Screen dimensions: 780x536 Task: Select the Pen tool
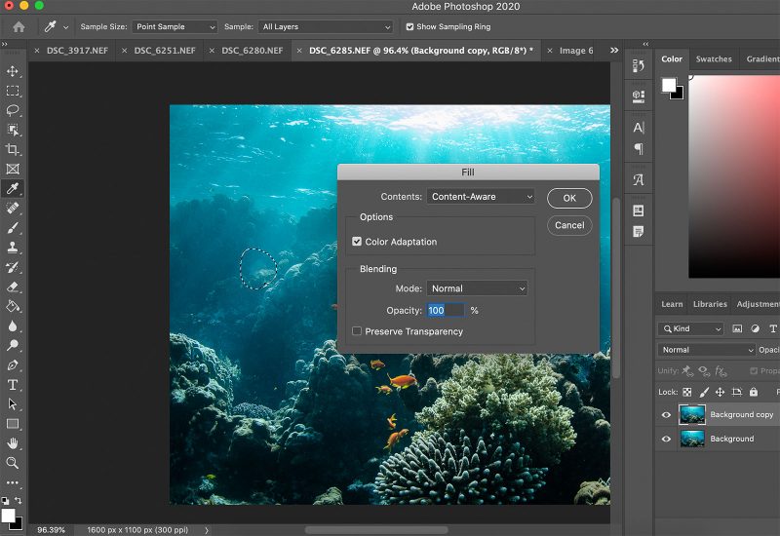13,364
